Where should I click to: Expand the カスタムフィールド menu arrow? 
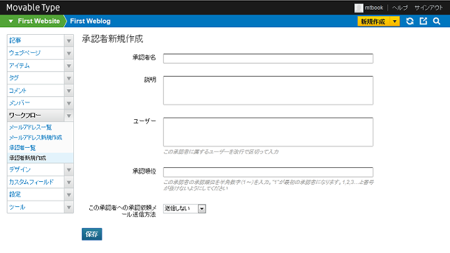(x=69, y=182)
